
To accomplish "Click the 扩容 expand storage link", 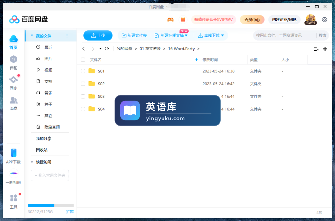I will (x=70, y=212).
